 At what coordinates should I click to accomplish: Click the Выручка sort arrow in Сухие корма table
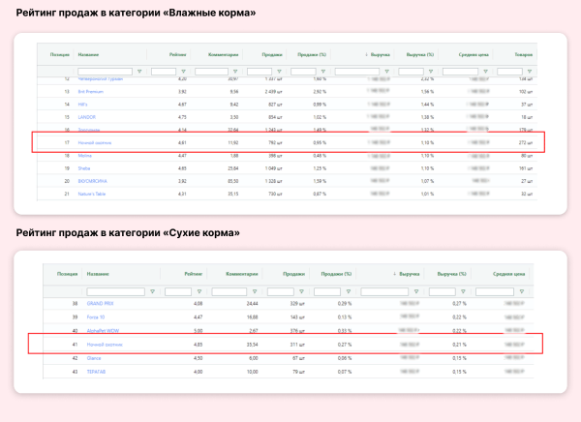pos(395,274)
